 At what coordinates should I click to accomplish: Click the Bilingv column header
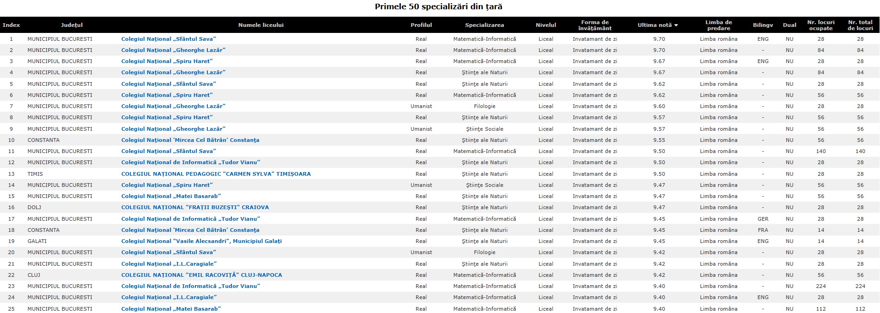pyautogui.click(x=763, y=25)
